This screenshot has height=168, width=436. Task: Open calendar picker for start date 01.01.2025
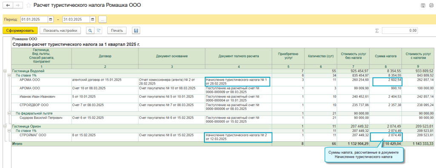point(51,20)
